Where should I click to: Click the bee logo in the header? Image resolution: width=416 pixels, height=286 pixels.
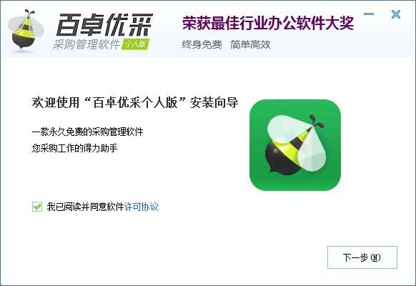[x=26, y=29]
